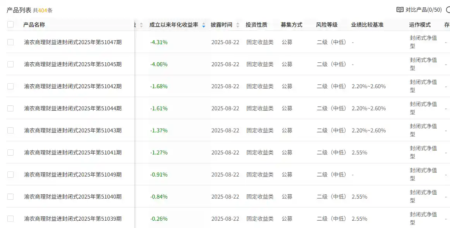The width and height of the screenshot is (450, 228).
Task: Click sort icon next to 披露时间 column
Action: [x=237, y=24]
